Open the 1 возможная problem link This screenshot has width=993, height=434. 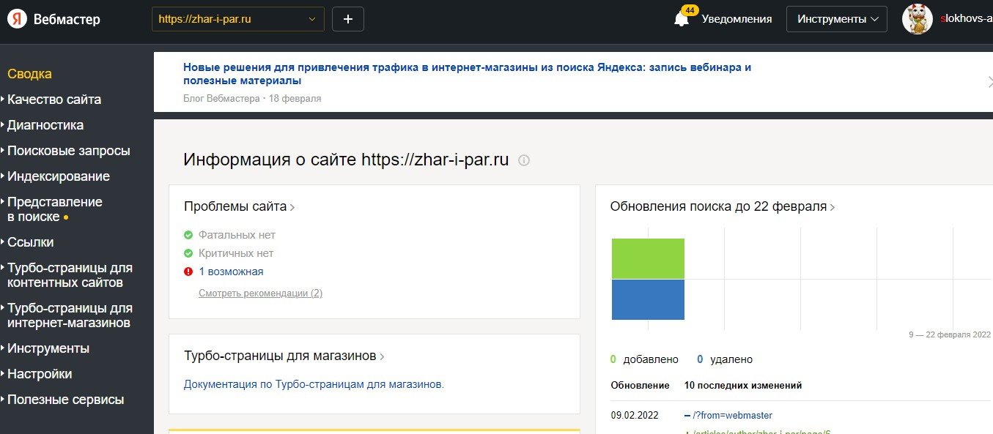click(231, 272)
